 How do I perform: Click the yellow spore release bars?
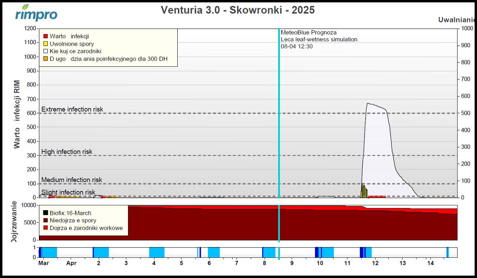click(x=363, y=191)
